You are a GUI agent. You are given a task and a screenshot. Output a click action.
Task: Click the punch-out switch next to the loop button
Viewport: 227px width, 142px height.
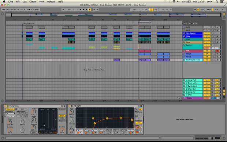(156, 10)
